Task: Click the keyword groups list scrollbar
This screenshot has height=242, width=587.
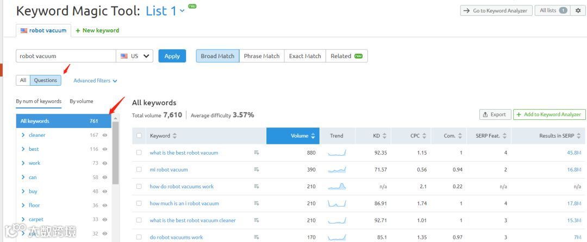Action: click(x=115, y=153)
